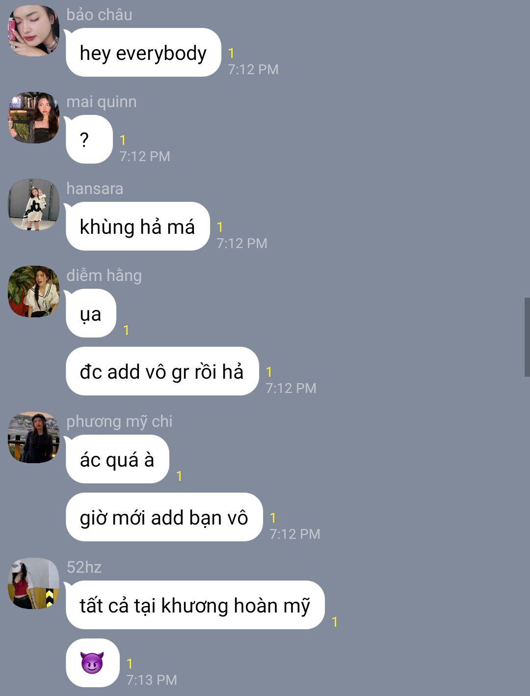Click the sender name phương mỹ chi
The width and height of the screenshot is (530, 696).
(120, 421)
